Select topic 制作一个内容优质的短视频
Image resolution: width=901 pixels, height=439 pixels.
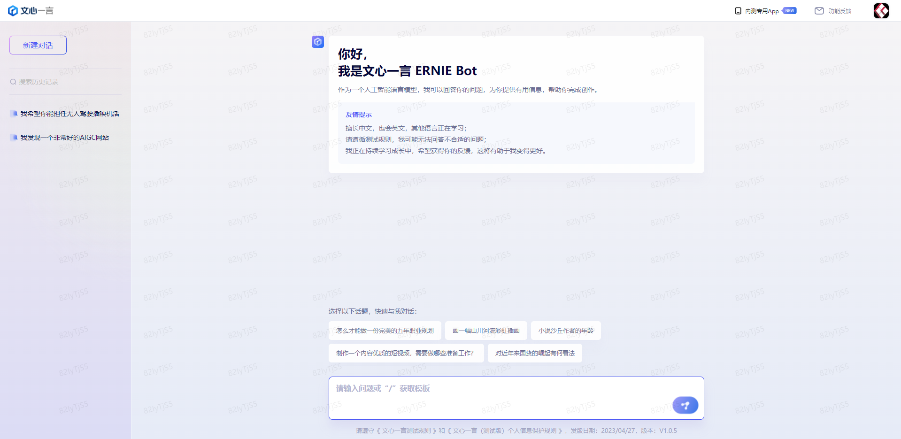[x=406, y=353]
